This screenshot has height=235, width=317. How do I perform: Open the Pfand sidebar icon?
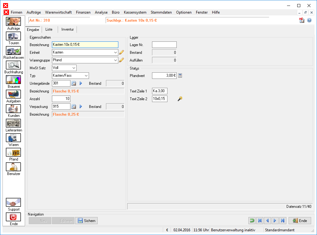pyautogui.click(x=13, y=152)
